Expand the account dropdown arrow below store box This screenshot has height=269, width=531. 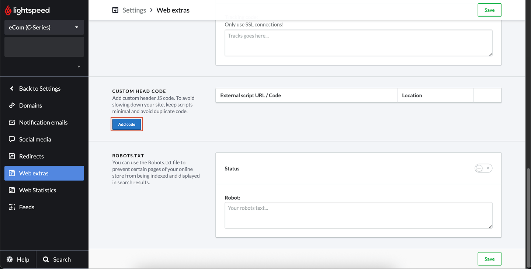(79, 67)
